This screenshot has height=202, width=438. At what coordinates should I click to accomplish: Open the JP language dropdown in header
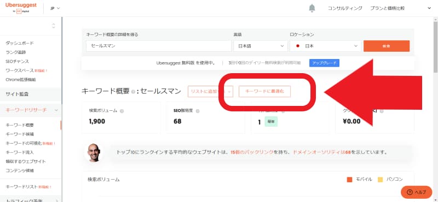click(x=55, y=8)
